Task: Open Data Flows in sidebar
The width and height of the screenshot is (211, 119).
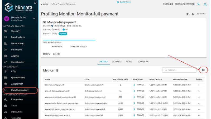Action: pyautogui.click(x=16, y=50)
